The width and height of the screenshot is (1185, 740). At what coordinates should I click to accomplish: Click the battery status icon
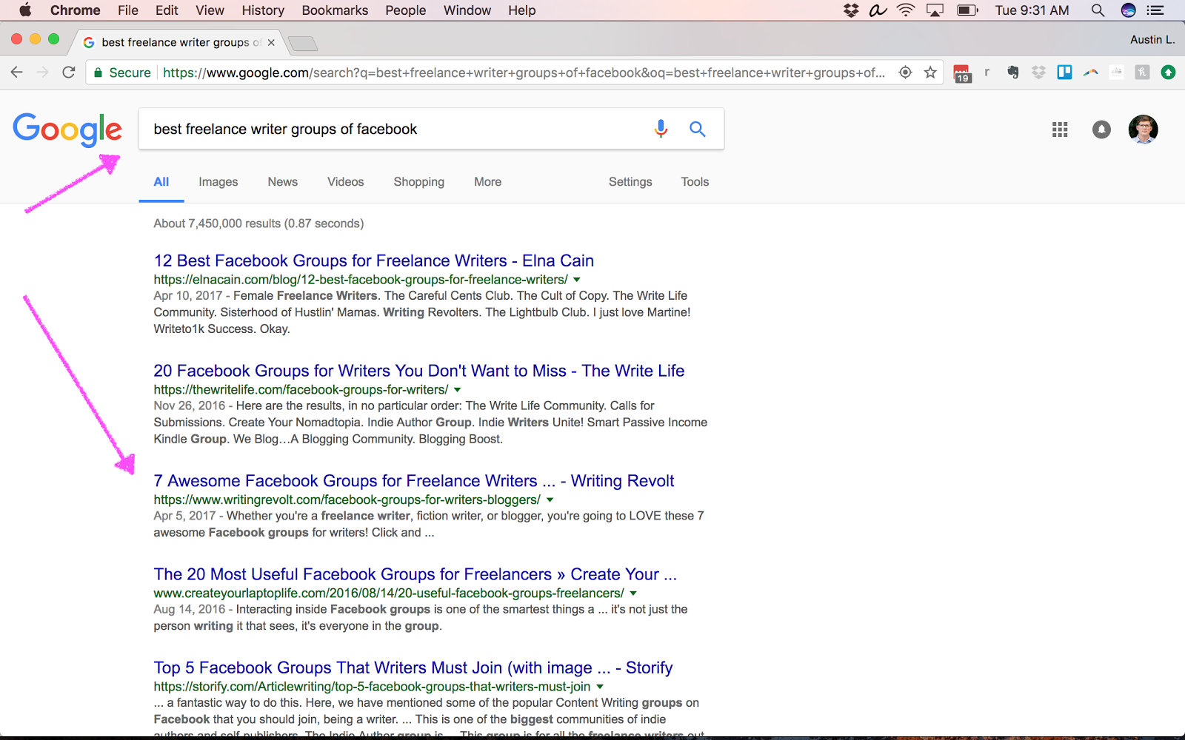coord(967,10)
